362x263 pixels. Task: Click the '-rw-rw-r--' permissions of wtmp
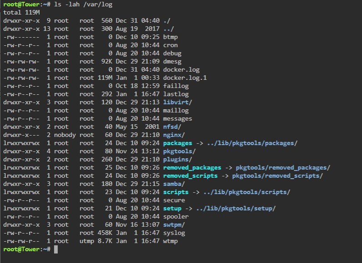point(21,241)
